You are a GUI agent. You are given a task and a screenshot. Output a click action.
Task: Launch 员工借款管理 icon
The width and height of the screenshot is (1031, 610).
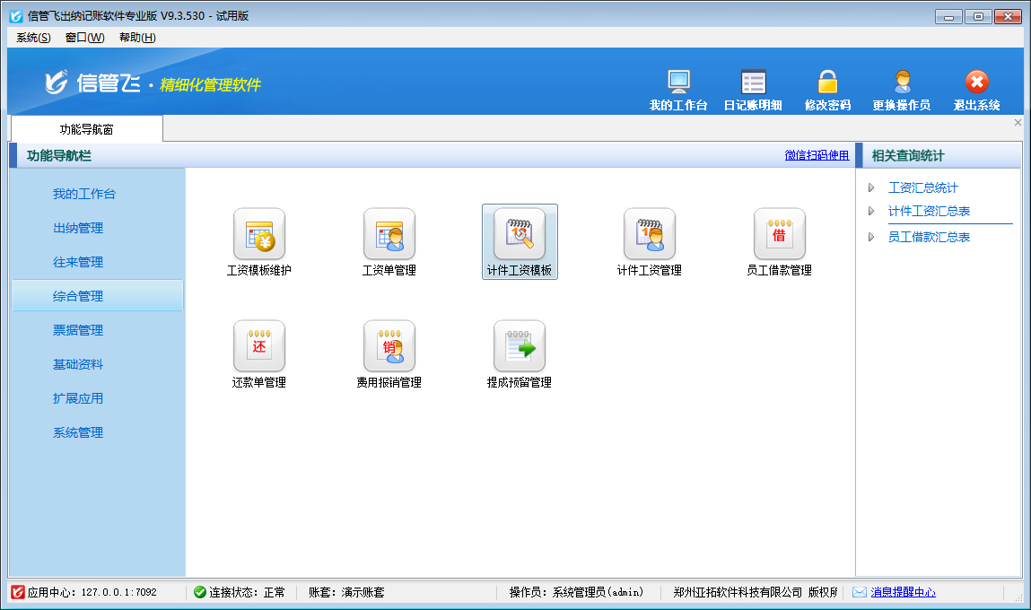coord(779,235)
